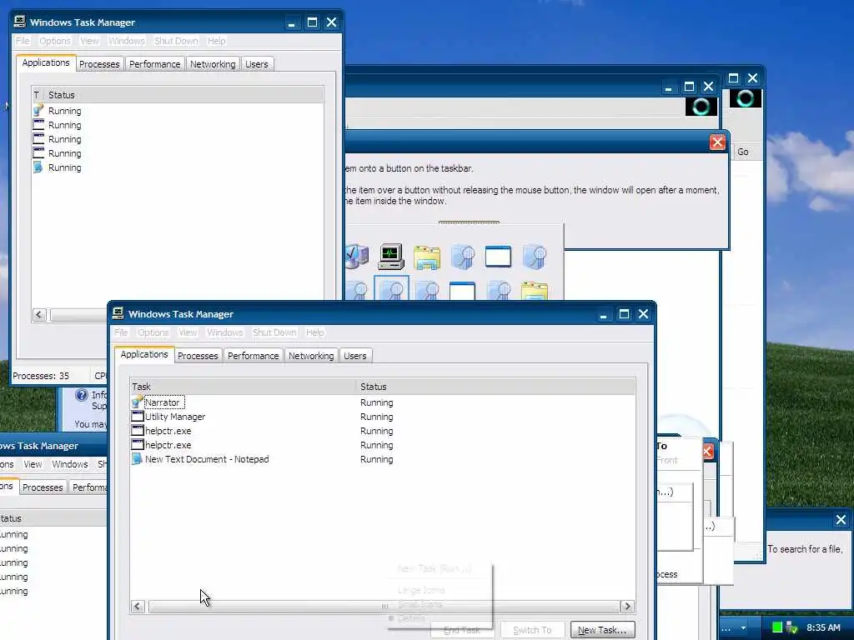
Task: Switch to Users tab in top-left Task Manager
Action: 257,63
